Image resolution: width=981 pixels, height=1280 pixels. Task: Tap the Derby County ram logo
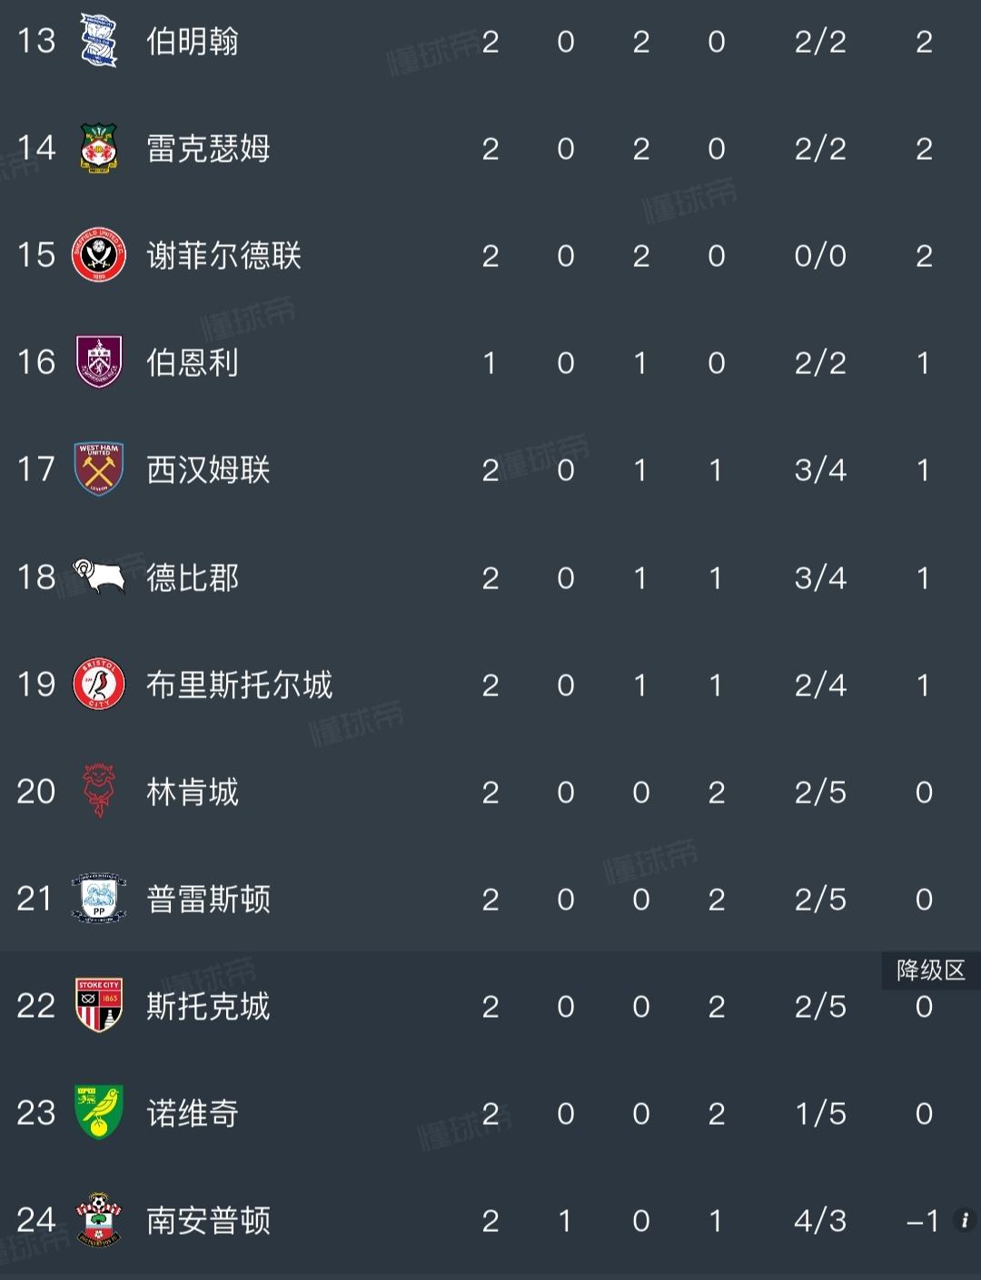[98, 576]
